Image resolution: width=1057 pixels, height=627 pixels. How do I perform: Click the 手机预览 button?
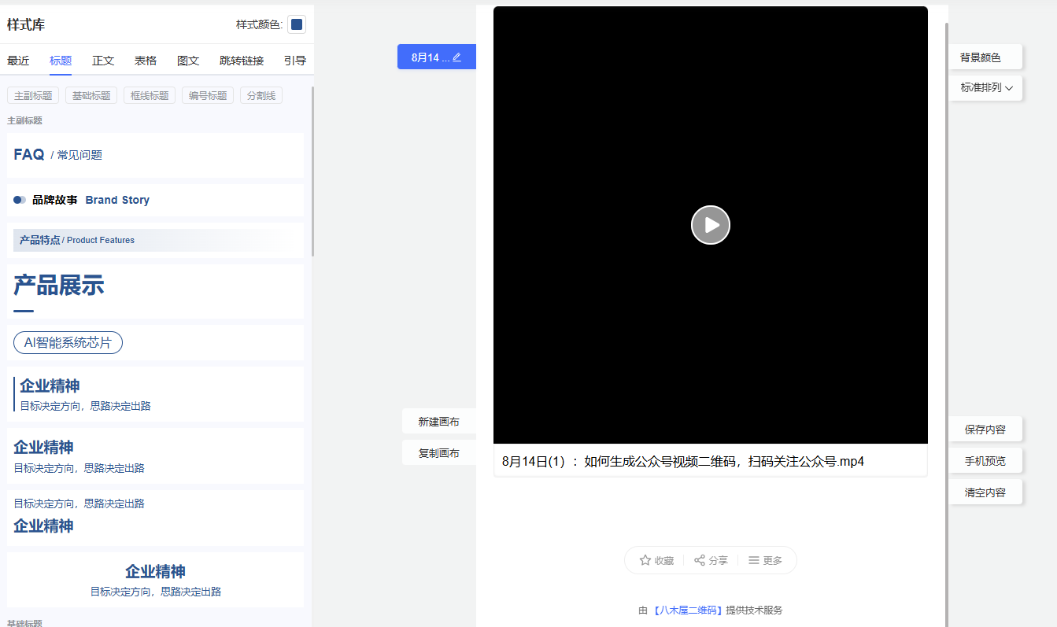point(985,461)
